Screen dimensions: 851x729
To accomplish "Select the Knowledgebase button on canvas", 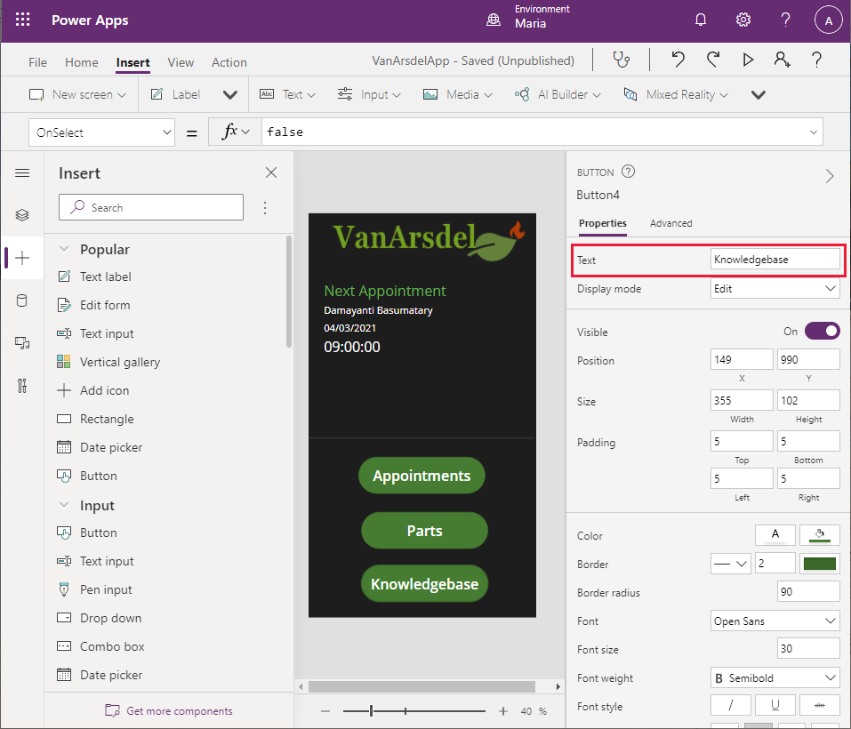I will [424, 583].
